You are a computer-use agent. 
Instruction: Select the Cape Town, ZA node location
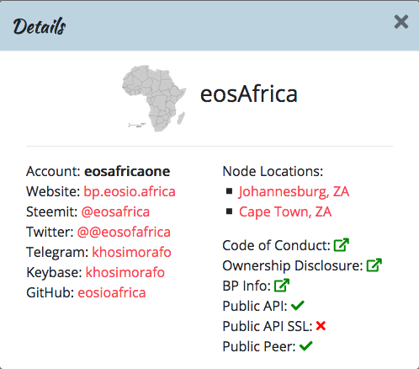tap(285, 212)
